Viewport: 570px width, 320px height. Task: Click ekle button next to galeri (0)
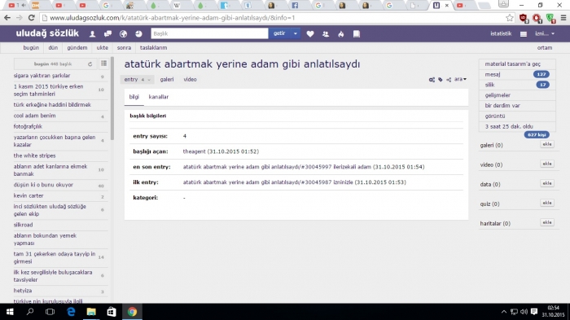(547, 144)
